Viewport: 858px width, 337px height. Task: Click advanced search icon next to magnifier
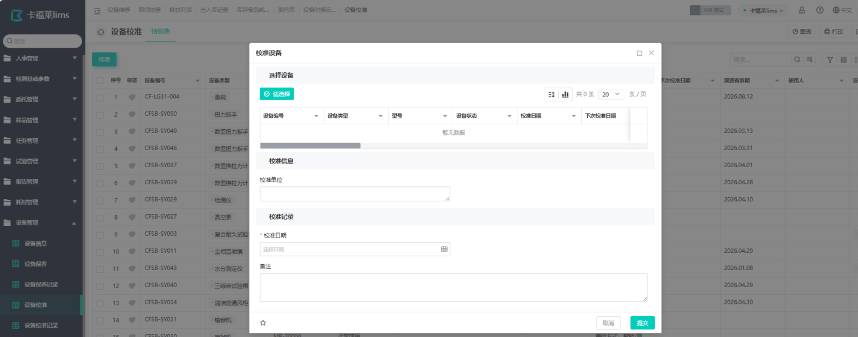(x=810, y=59)
